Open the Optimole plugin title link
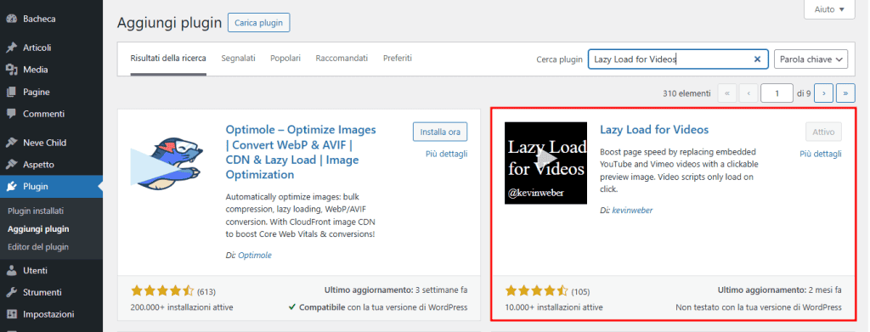Viewport: 870px width, 332px height. click(302, 153)
